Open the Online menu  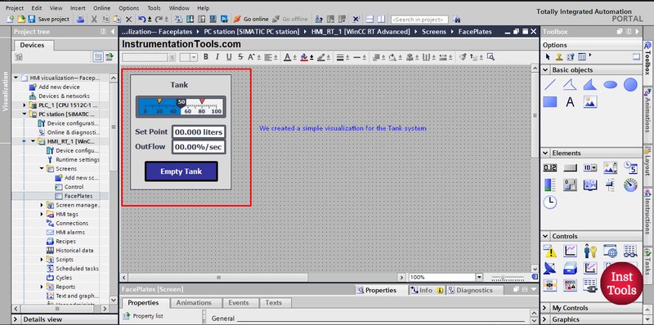[x=101, y=8]
